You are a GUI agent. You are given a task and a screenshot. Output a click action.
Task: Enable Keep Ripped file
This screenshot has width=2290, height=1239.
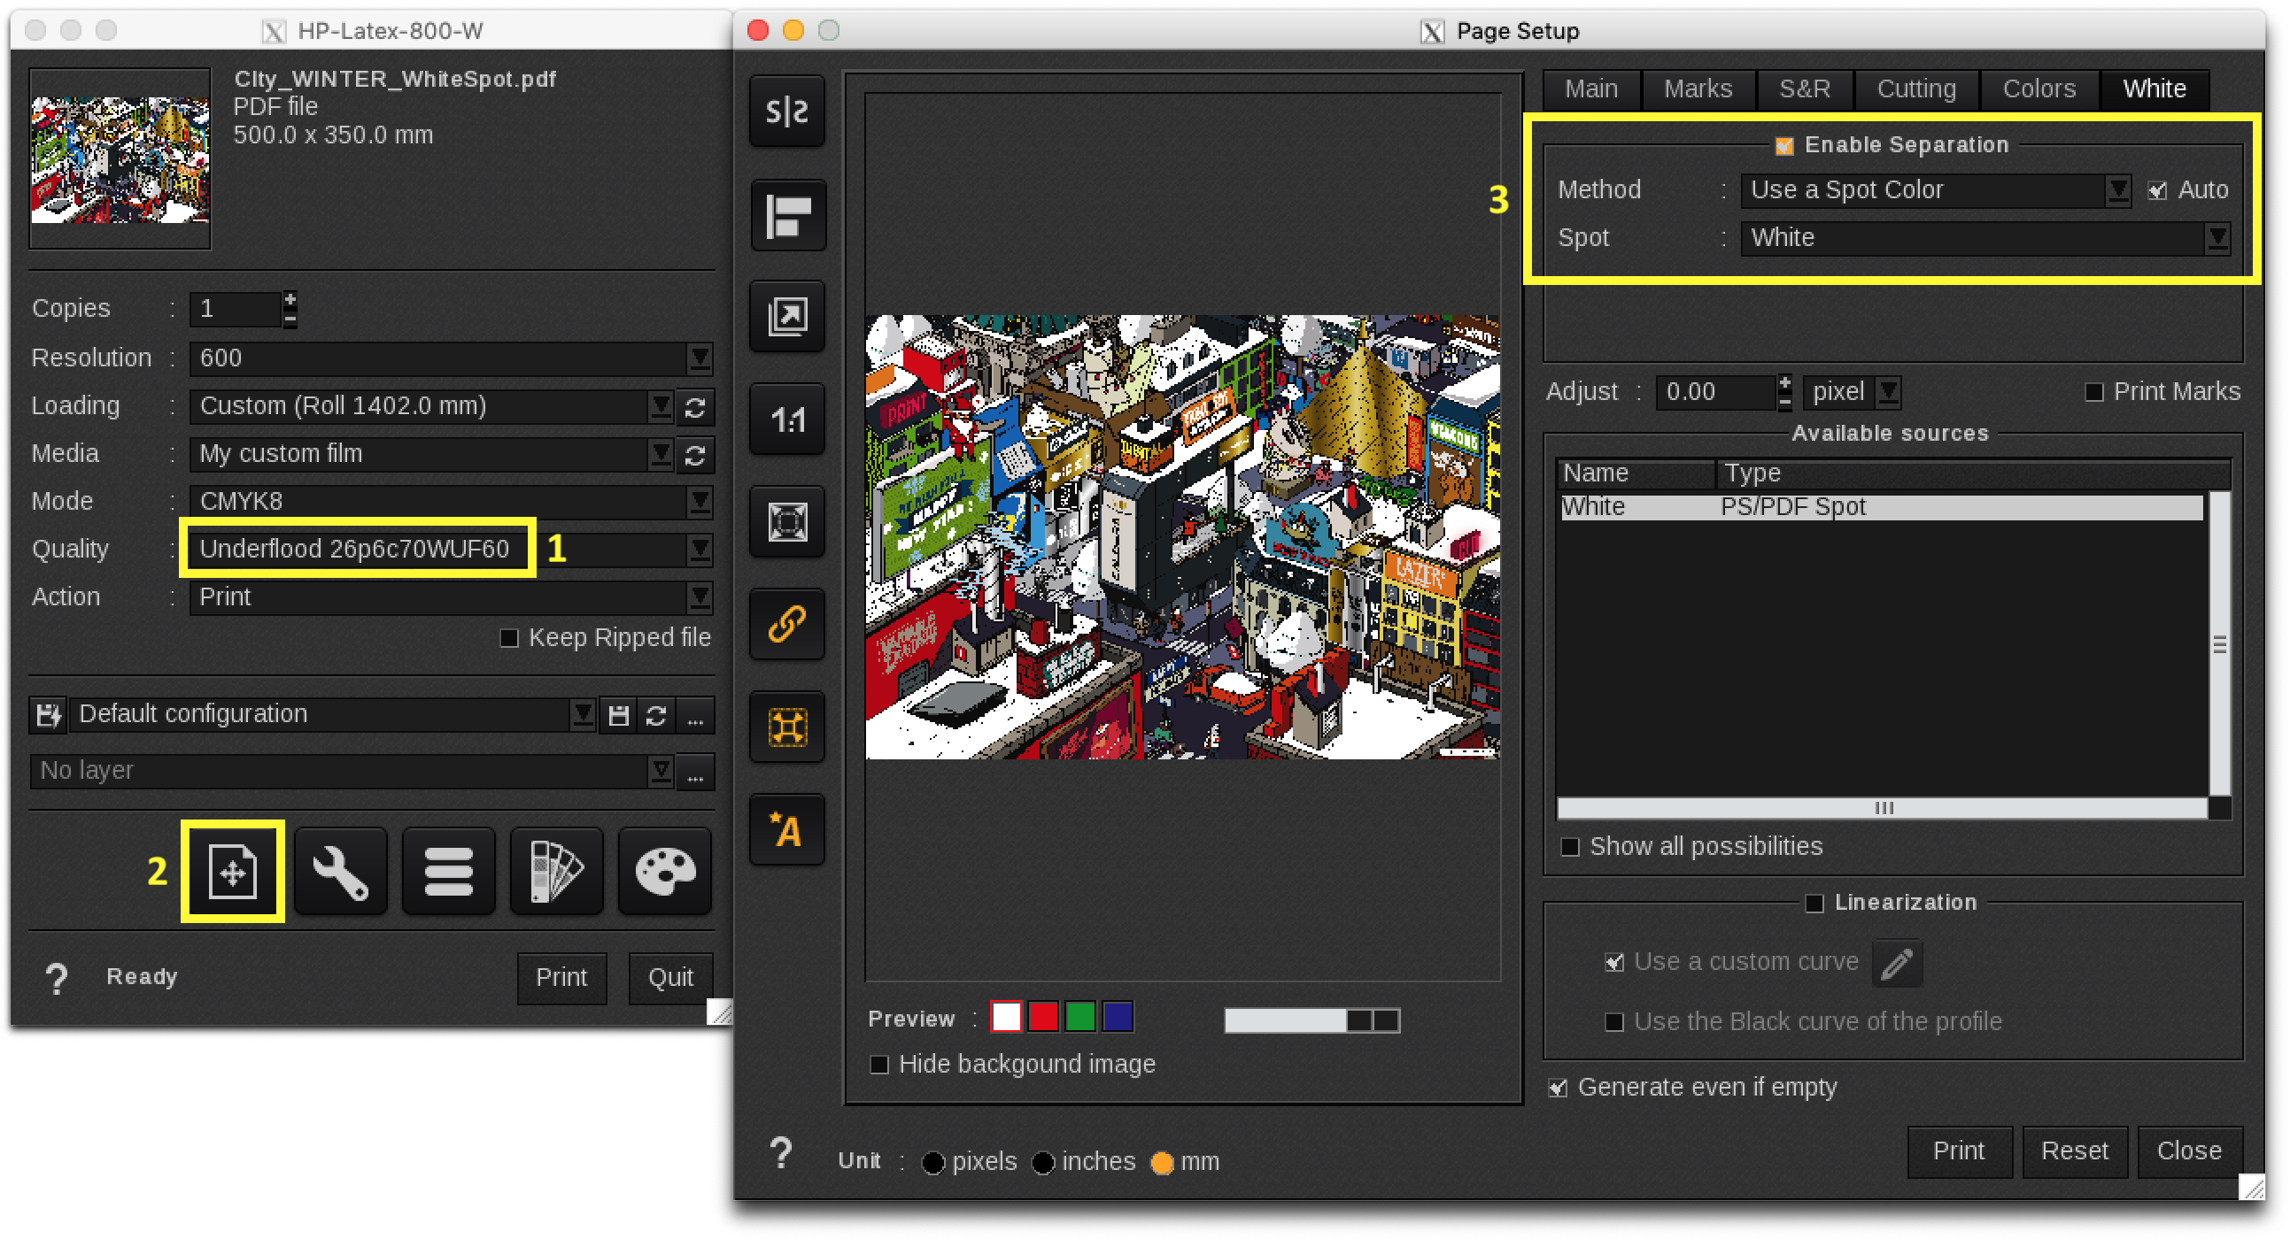tap(508, 638)
